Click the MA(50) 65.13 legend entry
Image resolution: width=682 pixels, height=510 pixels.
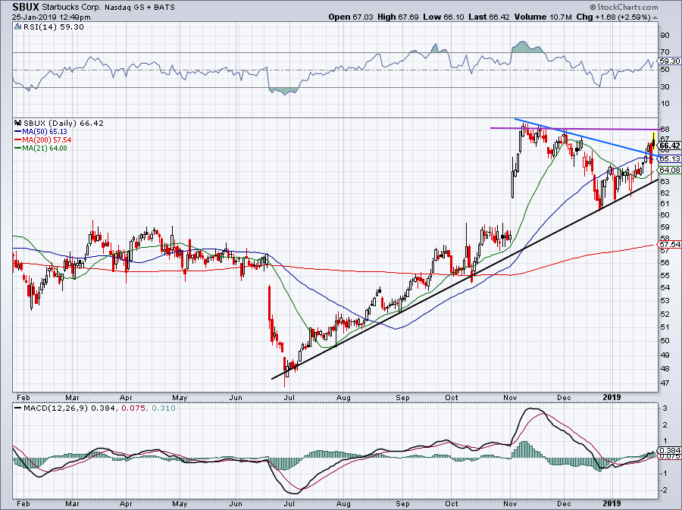[x=41, y=132]
